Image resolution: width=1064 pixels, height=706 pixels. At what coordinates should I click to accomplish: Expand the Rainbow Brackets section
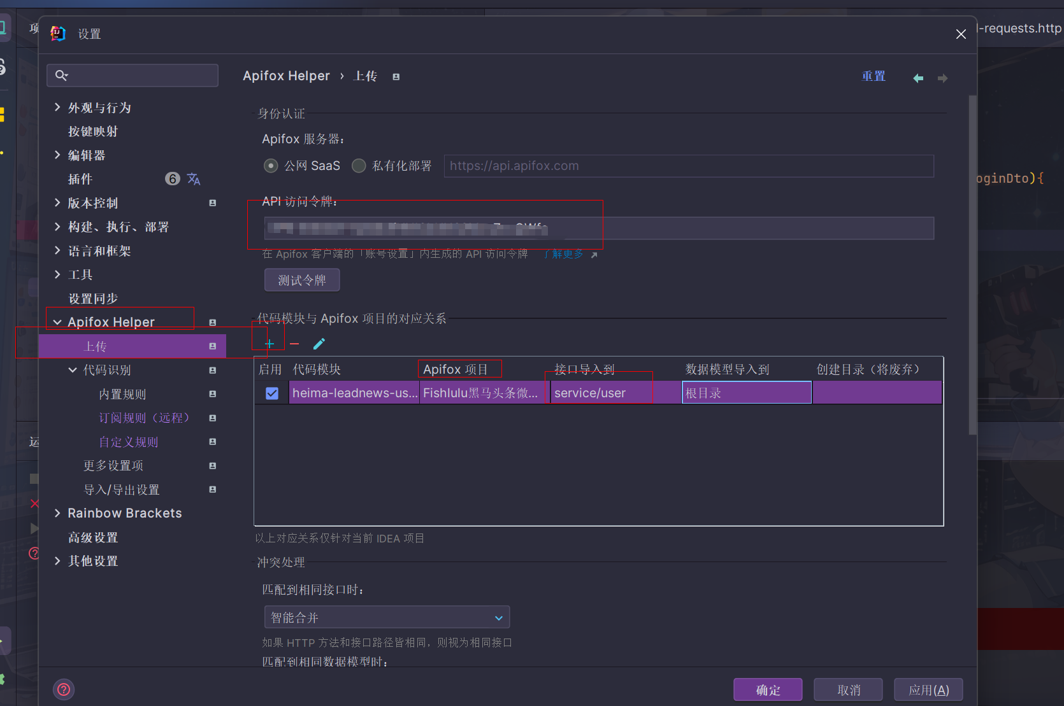[x=57, y=512]
